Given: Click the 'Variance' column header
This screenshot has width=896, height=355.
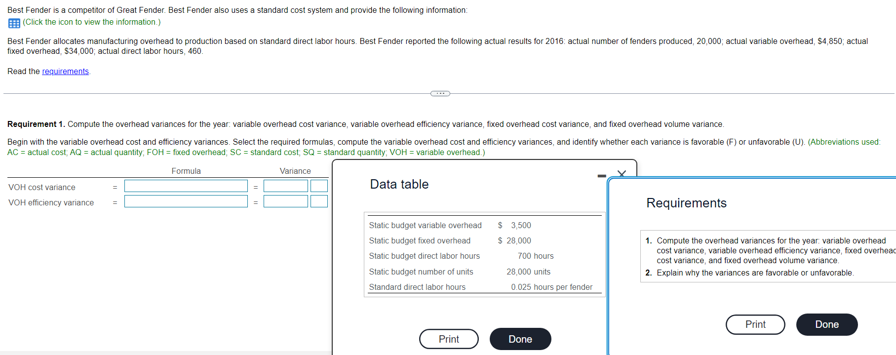Looking at the screenshot, I should [x=295, y=171].
